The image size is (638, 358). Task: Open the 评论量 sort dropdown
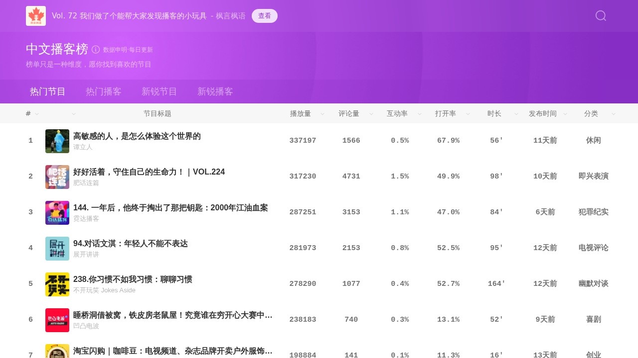pos(371,113)
